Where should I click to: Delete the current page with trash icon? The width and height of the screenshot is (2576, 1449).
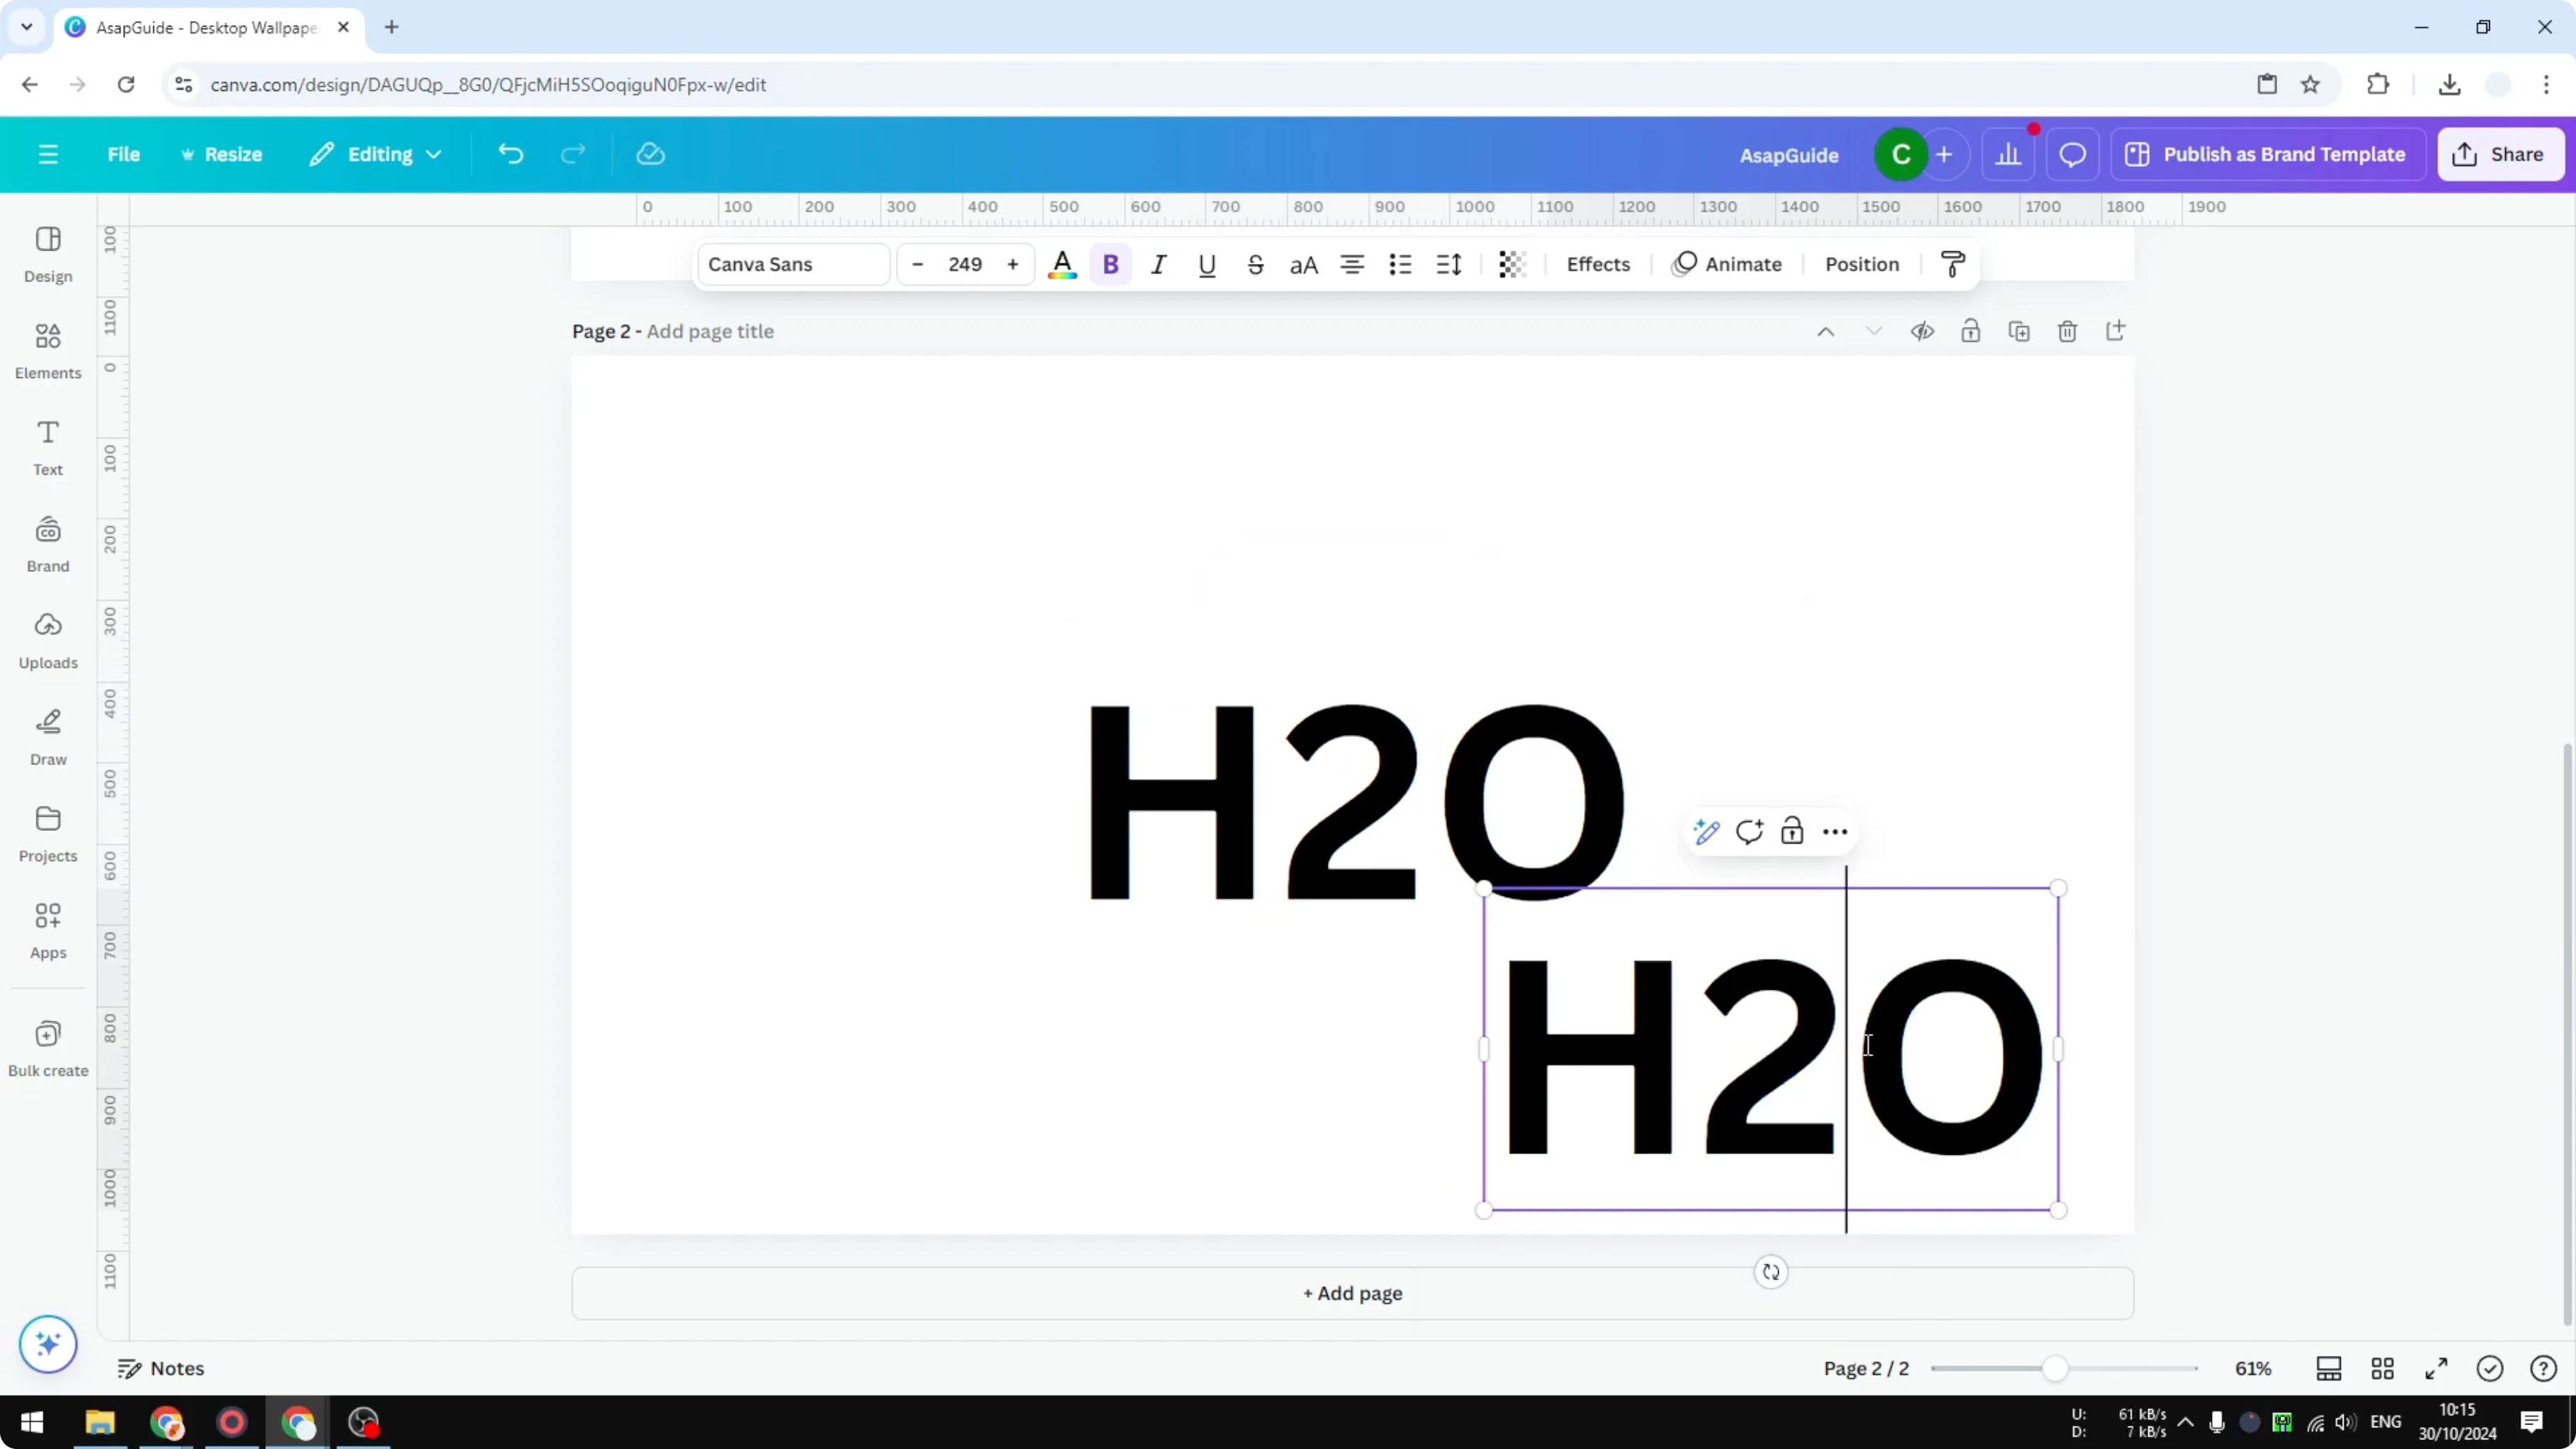point(2067,331)
